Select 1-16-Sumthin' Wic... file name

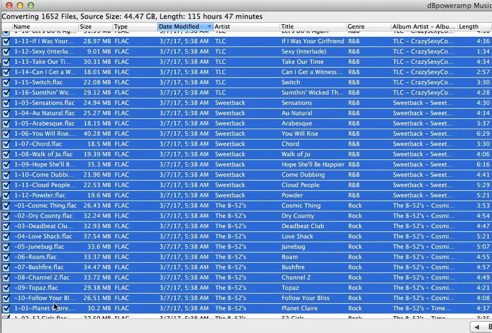pos(44,92)
